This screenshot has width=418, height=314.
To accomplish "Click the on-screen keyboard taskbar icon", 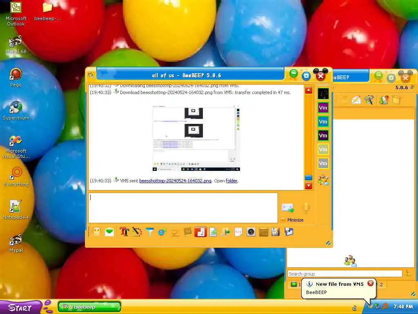I will click(x=355, y=308).
